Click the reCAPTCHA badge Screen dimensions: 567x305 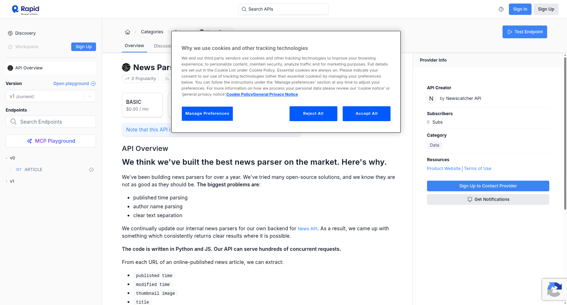coord(554,289)
